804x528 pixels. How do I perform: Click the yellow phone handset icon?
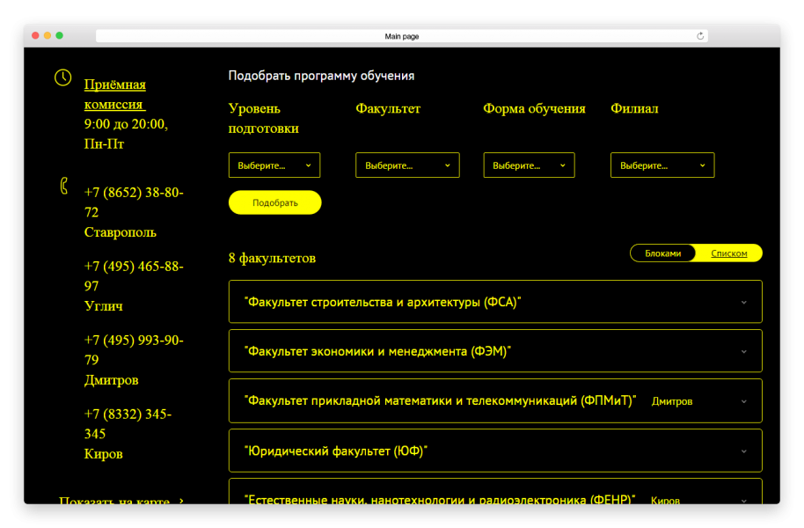[63, 187]
